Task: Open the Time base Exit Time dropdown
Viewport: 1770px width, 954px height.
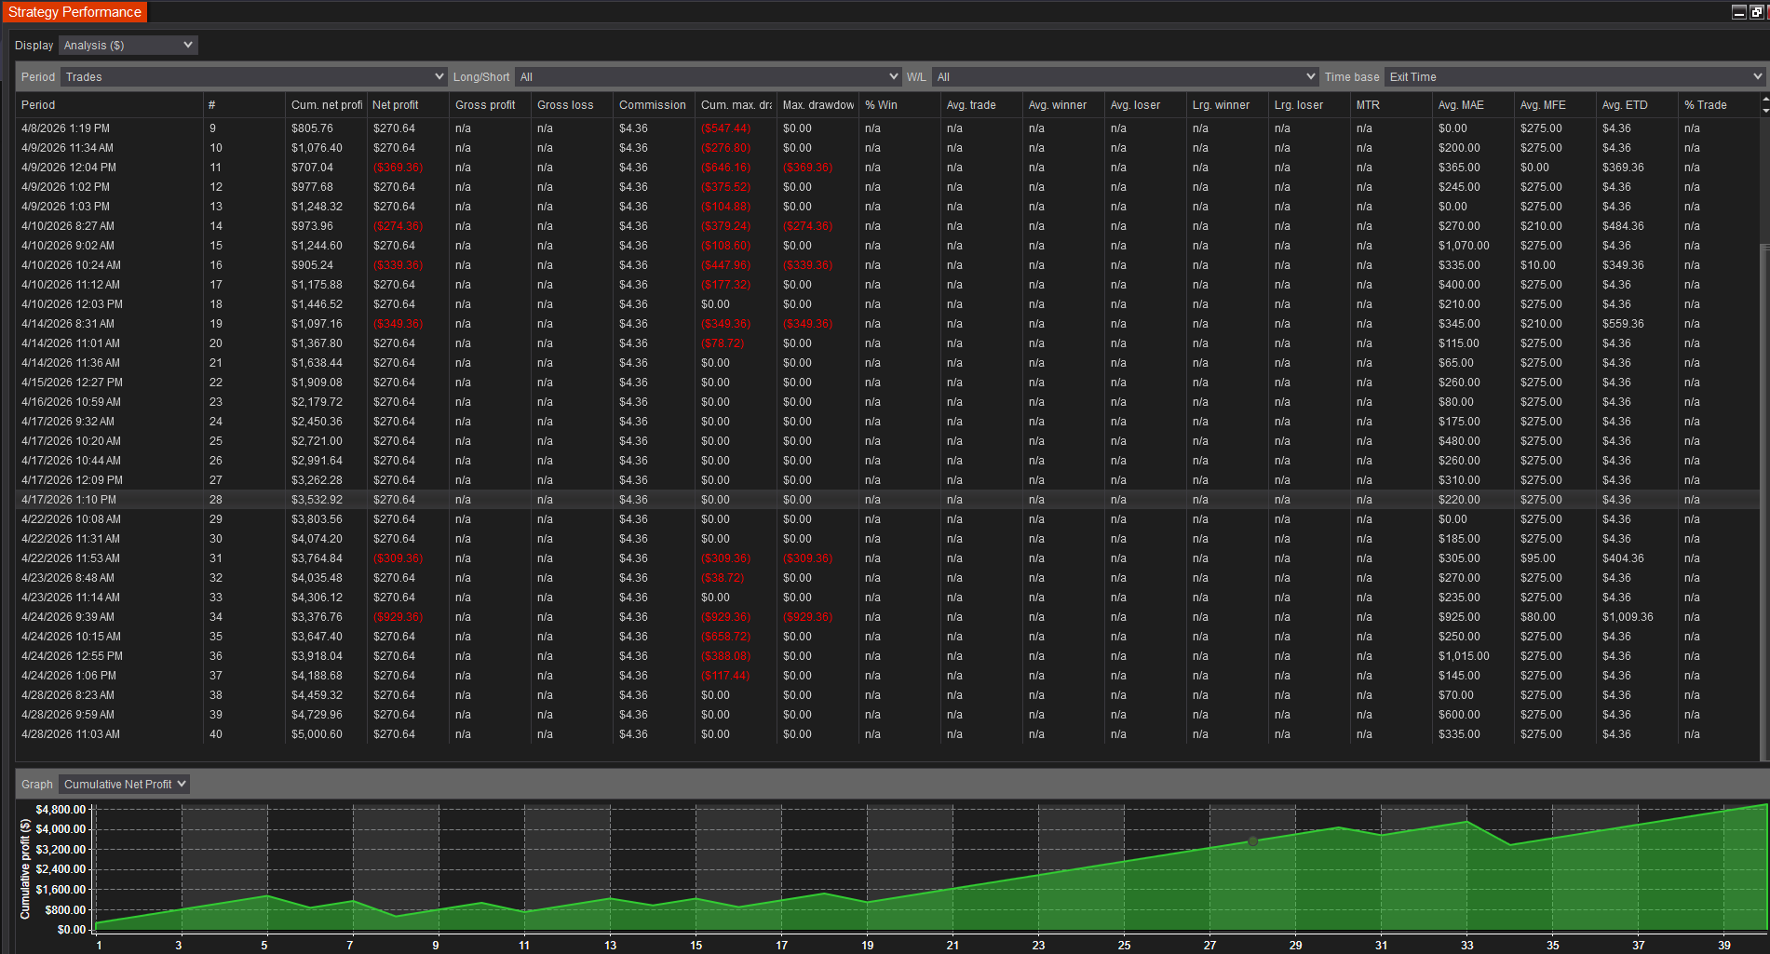Action: tap(1574, 77)
